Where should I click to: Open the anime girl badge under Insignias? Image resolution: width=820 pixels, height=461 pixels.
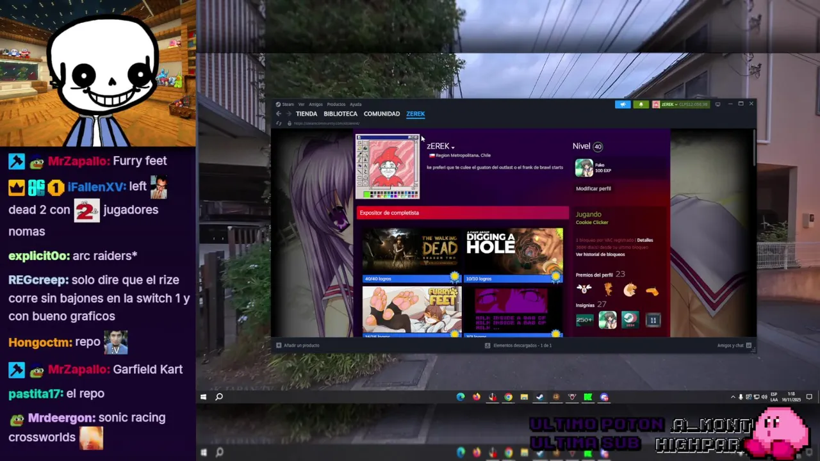607,319
